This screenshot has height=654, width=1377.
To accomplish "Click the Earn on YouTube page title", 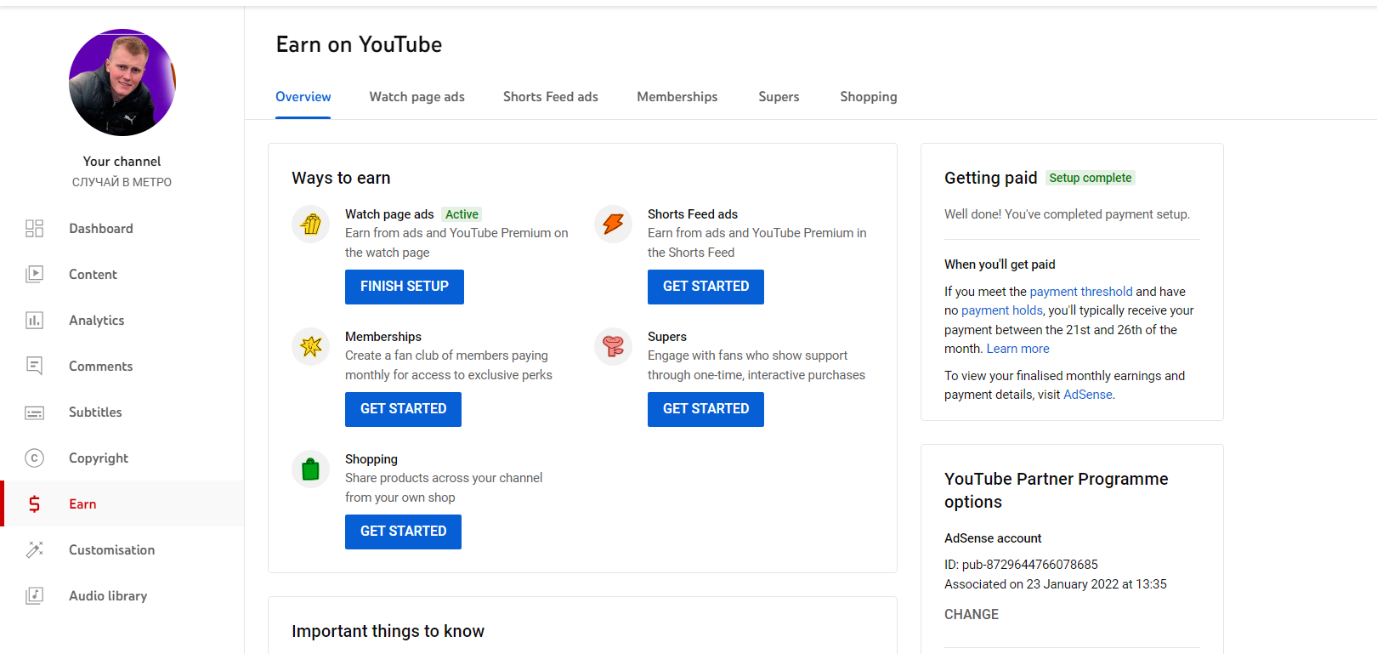I will coord(359,44).
